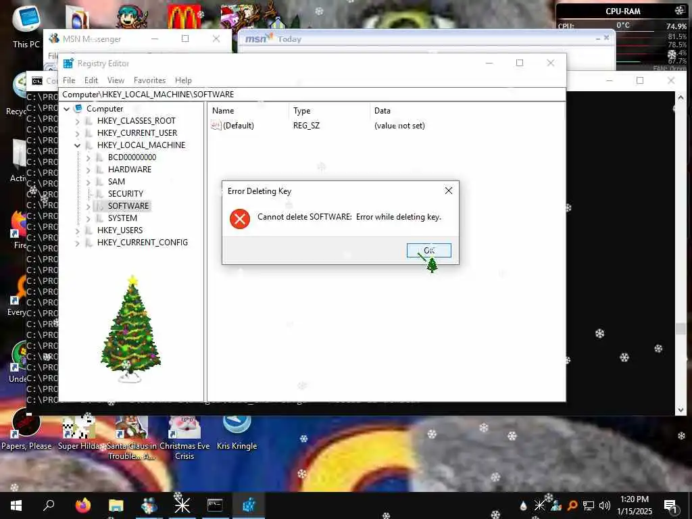Click the Registry Editor title bar icon
The width and height of the screenshot is (692, 519).
click(x=68, y=64)
